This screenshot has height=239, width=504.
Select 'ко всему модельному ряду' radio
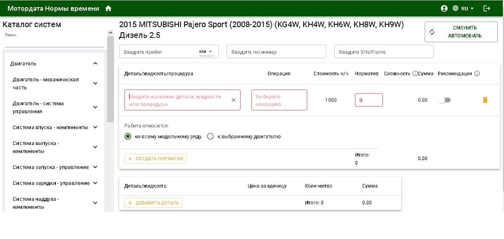[128, 137]
